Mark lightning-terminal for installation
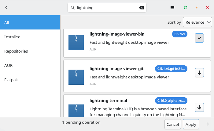 (x=199, y=107)
